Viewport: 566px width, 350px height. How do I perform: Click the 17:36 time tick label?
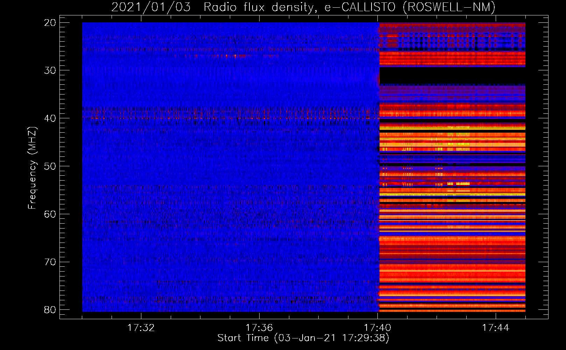point(259,328)
